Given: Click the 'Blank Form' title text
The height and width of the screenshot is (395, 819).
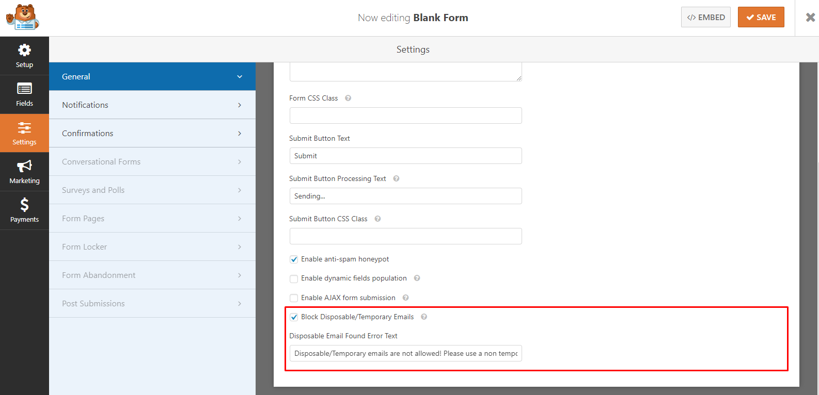Looking at the screenshot, I should 440,18.
